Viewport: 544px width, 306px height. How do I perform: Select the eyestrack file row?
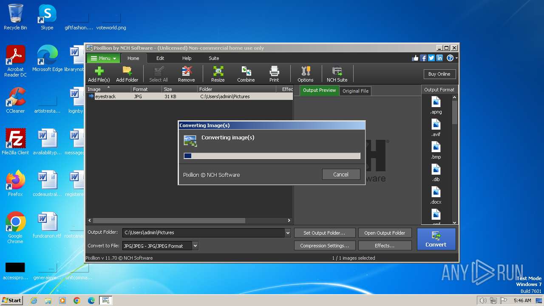pos(190,96)
